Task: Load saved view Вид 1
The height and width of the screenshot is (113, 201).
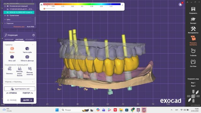Action: tap(193, 83)
